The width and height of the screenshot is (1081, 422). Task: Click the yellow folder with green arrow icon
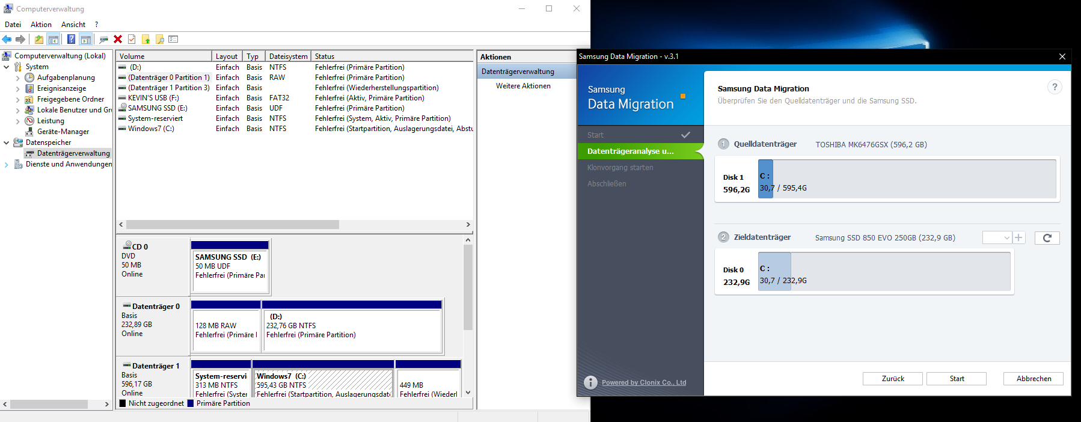click(x=145, y=39)
